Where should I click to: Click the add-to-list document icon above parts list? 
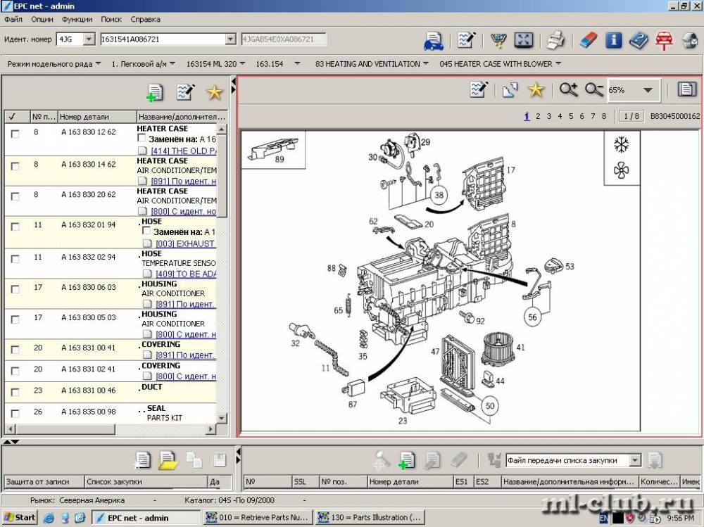[x=154, y=92]
